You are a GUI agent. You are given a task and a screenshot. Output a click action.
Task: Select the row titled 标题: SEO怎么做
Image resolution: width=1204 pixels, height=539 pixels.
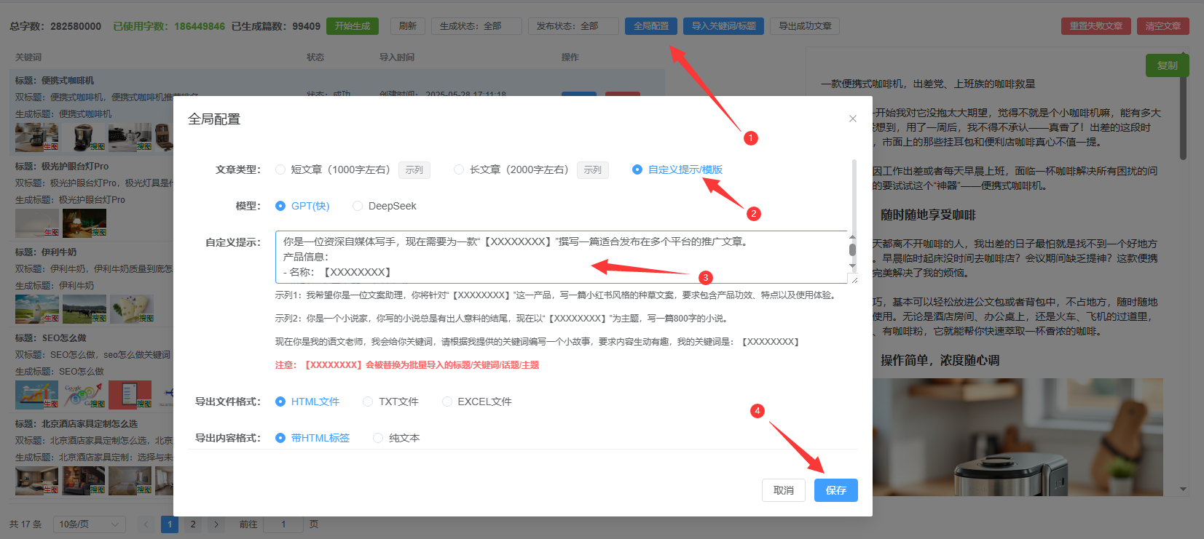pos(51,338)
